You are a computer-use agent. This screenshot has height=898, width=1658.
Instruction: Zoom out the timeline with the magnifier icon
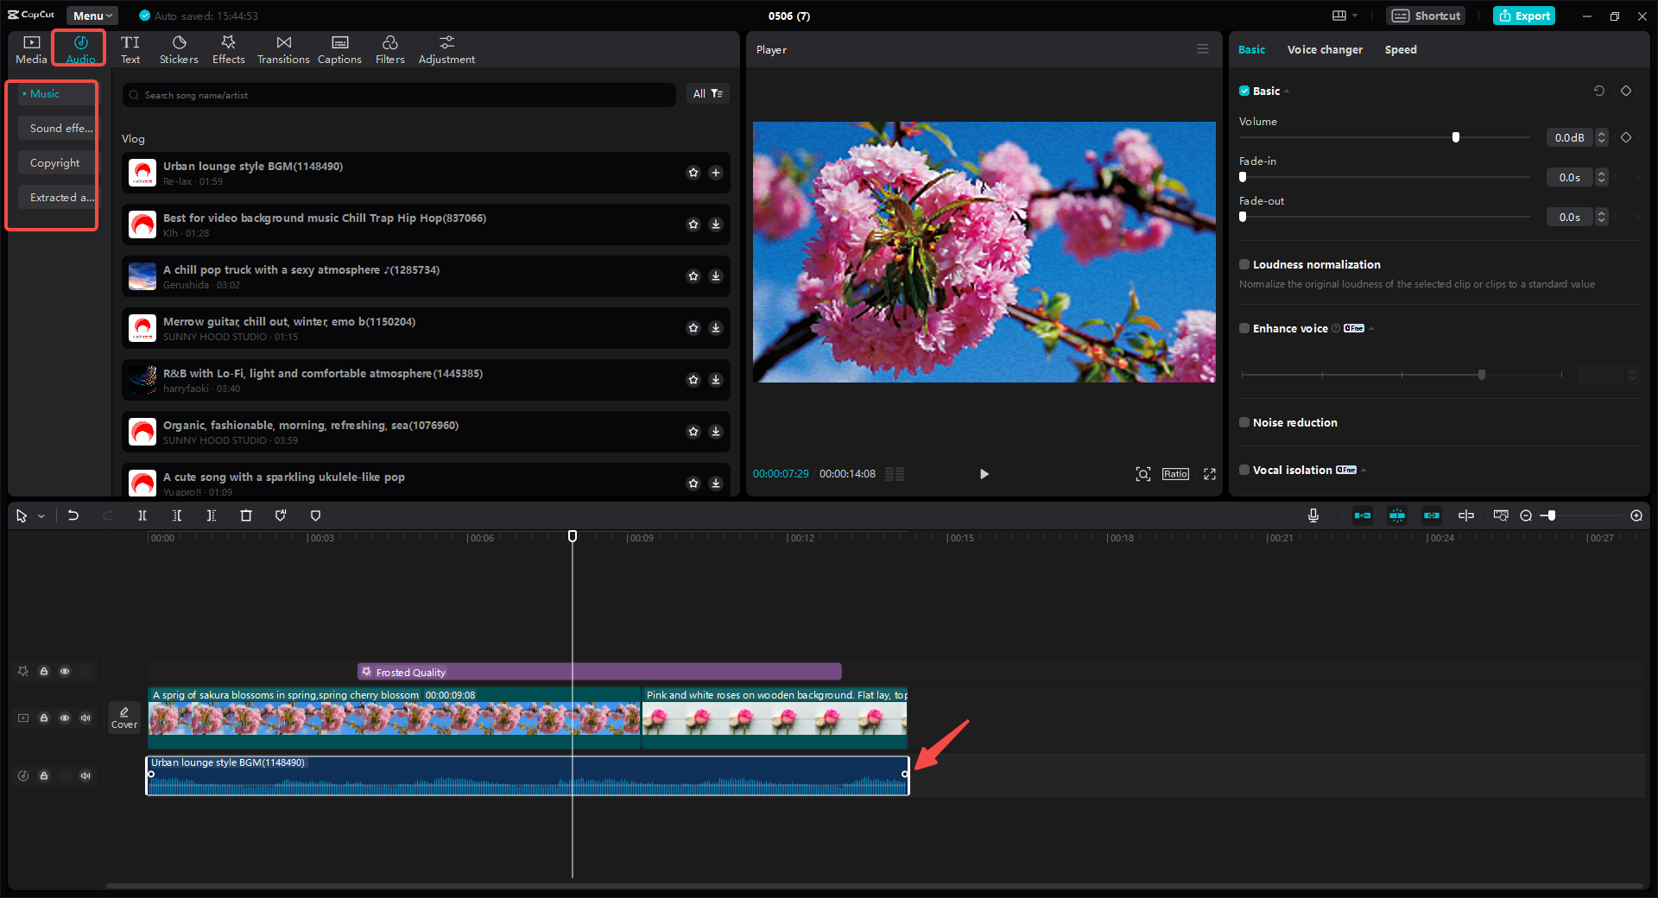point(1526,515)
